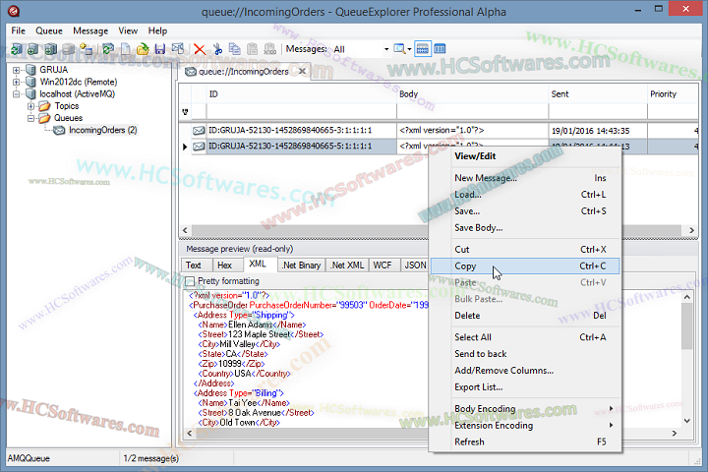Sort by the ID column header
708x472 pixels.
302,94
